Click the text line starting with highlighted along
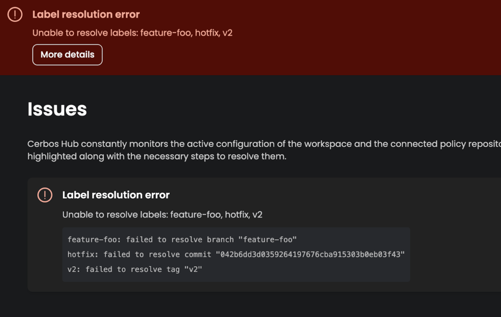 click(157, 156)
